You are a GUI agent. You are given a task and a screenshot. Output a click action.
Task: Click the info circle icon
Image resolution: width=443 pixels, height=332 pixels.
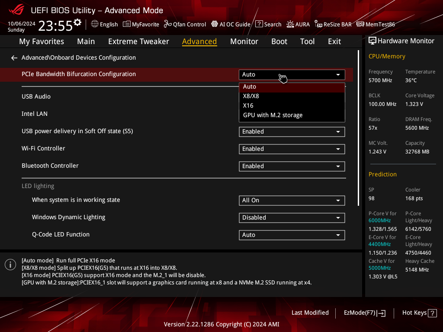tap(10, 265)
